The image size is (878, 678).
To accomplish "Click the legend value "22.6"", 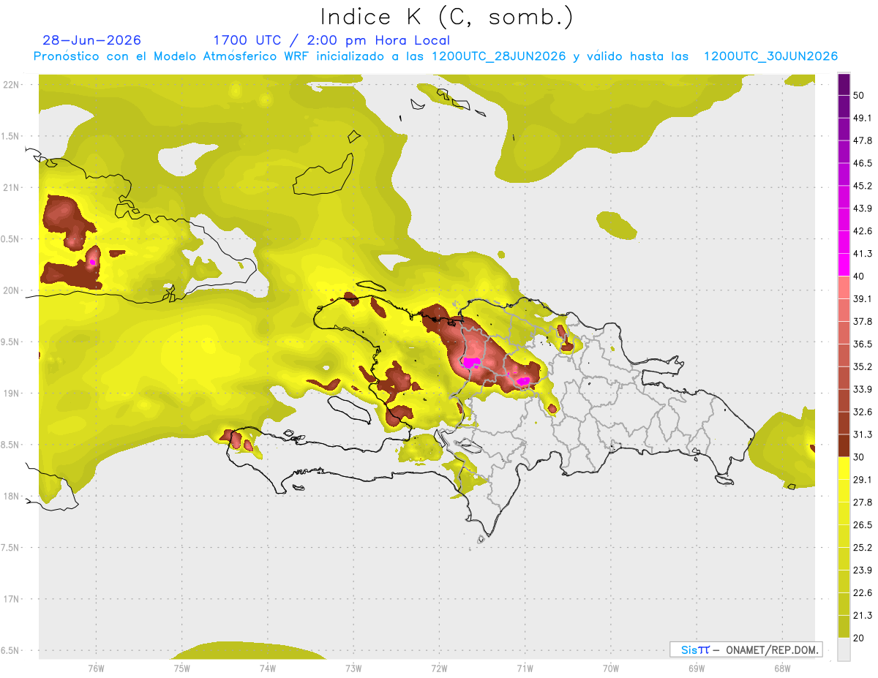I will [x=863, y=593].
